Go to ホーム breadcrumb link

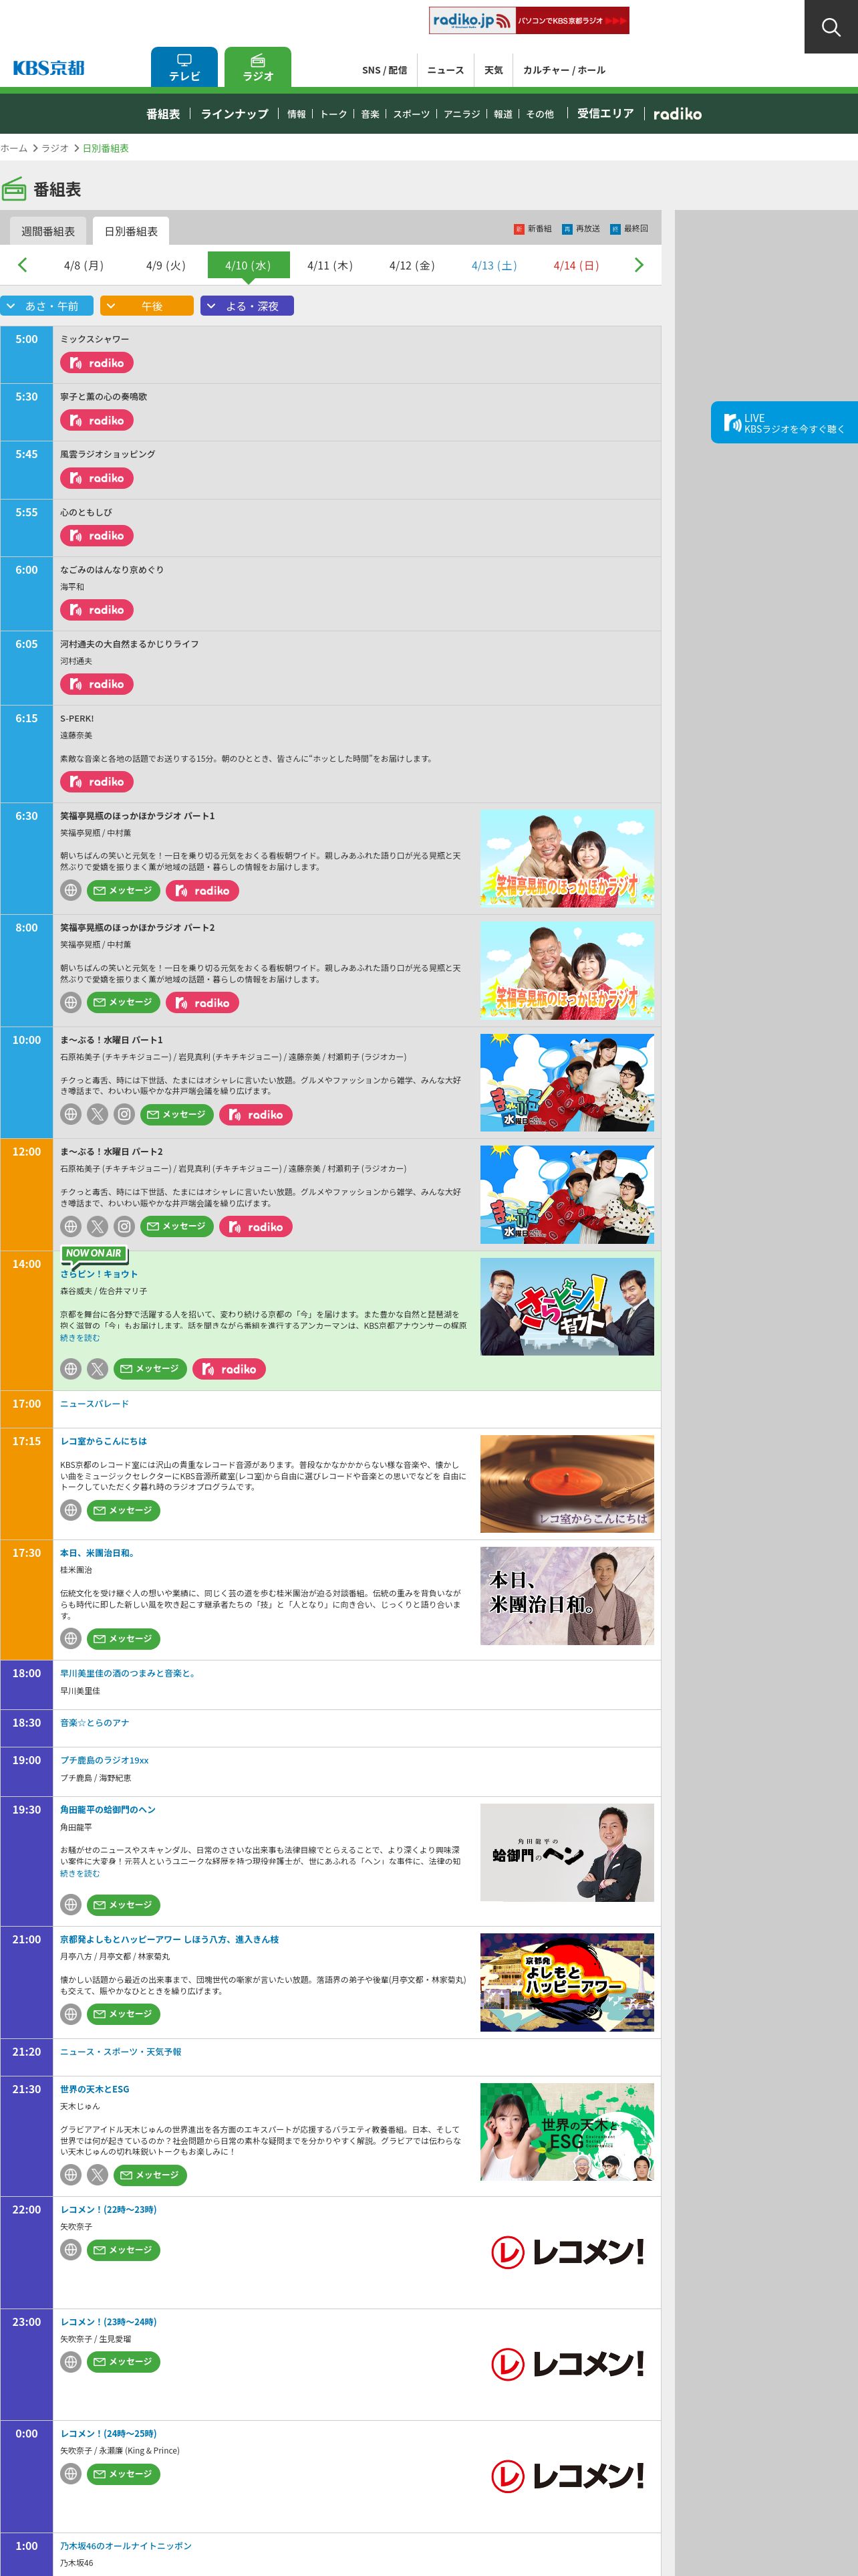(14, 148)
